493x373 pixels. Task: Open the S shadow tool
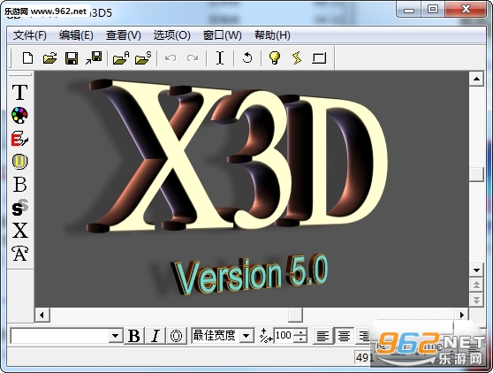pos(19,208)
